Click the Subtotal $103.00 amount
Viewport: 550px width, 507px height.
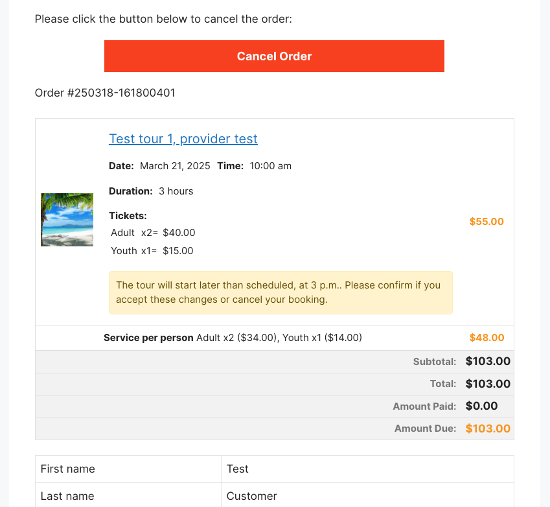[488, 361]
